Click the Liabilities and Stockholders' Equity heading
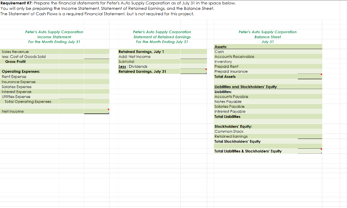 tap(268, 86)
